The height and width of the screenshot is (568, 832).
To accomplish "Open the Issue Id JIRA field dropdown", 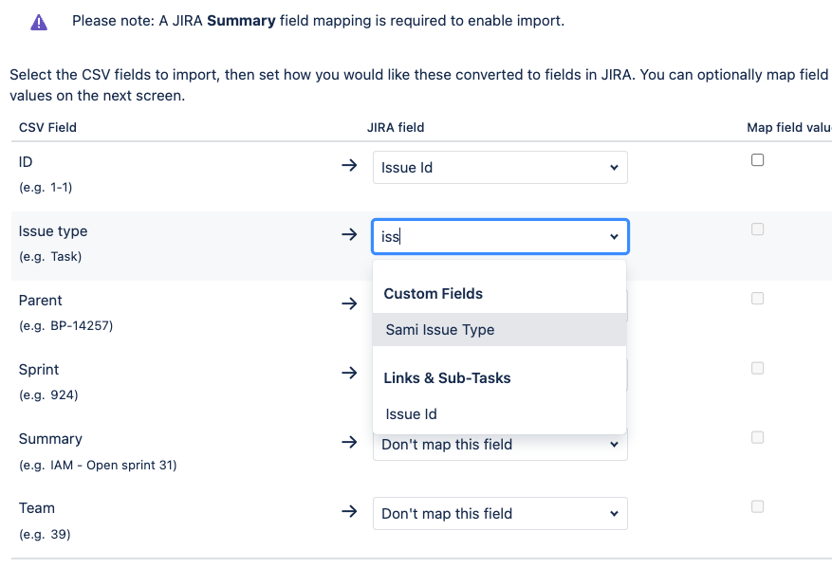I will point(500,168).
